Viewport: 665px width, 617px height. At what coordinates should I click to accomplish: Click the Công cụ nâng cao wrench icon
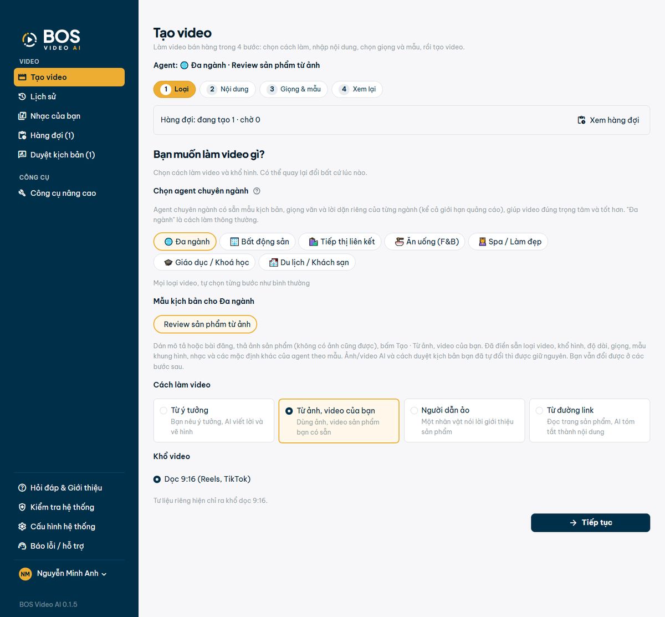click(x=22, y=193)
